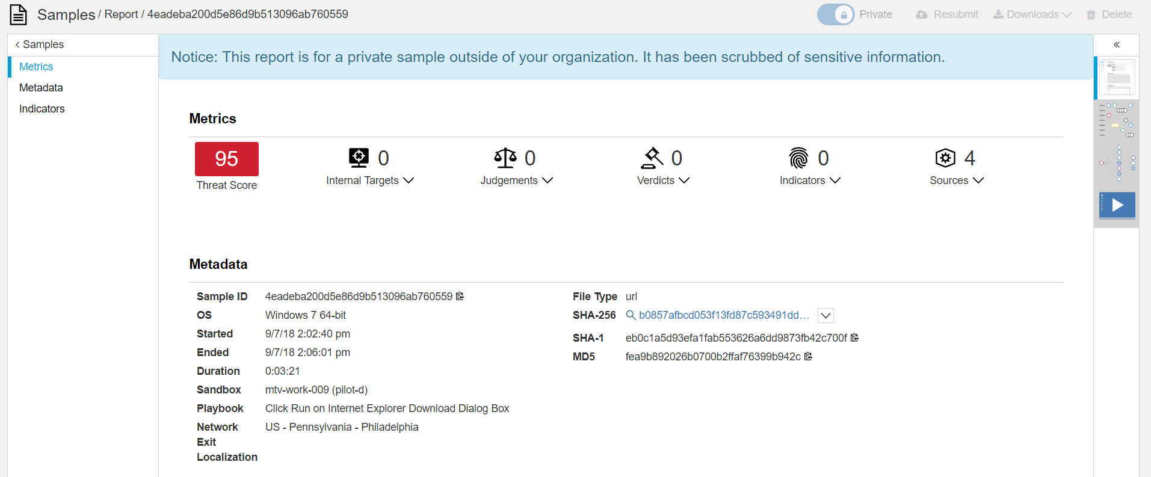
Task: Toggle the Private sample switch
Action: (835, 14)
